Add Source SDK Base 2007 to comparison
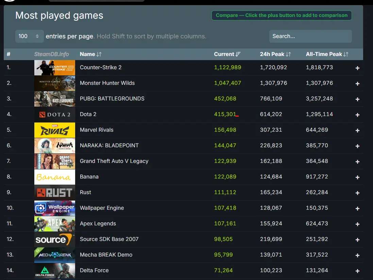The image size is (373, 280). point(357,240)
